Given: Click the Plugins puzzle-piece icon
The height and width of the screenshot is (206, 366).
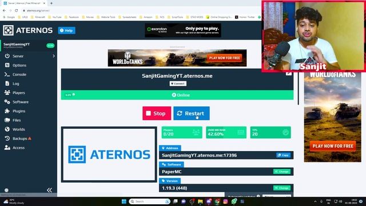Looking at the screenshot, I should 7,111.
